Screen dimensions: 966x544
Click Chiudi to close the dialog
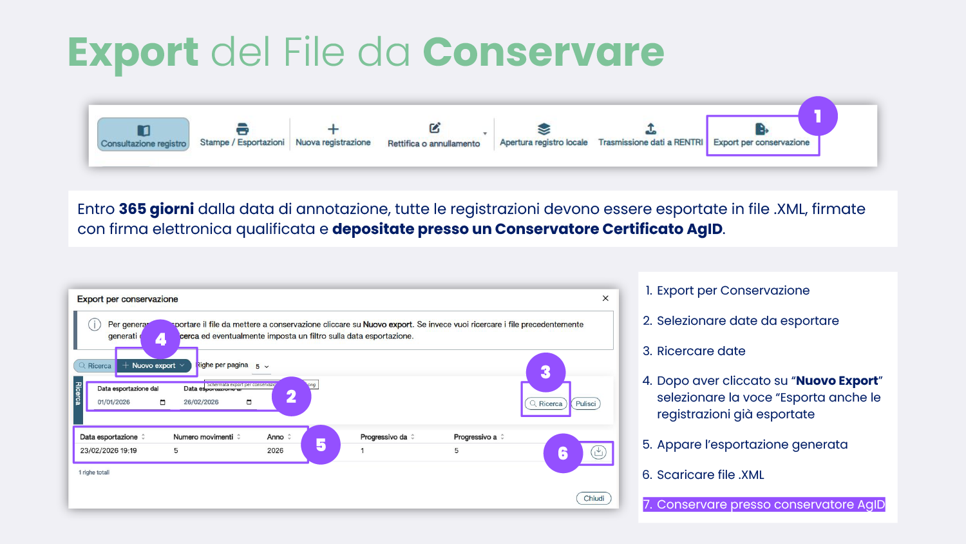point(593,498)
